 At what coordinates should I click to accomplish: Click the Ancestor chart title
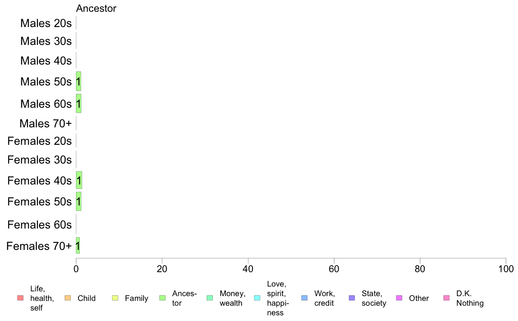point(96,8)
